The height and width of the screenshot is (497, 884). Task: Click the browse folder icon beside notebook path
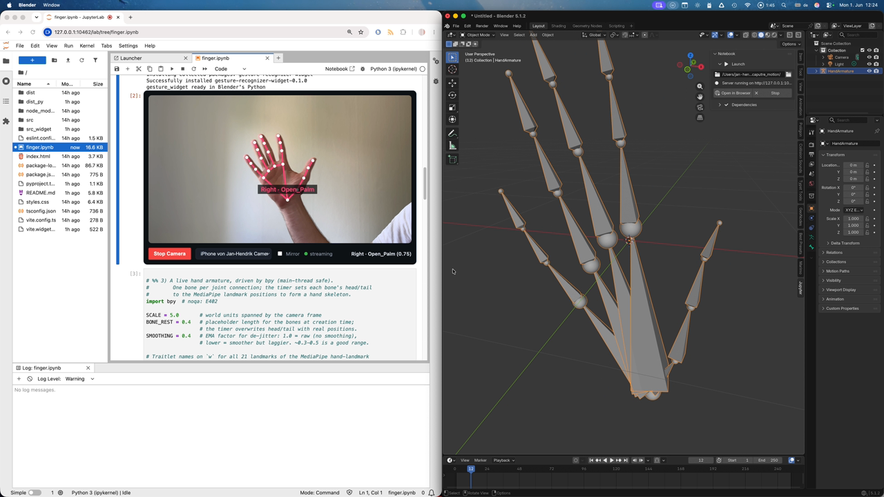[788, 74]
